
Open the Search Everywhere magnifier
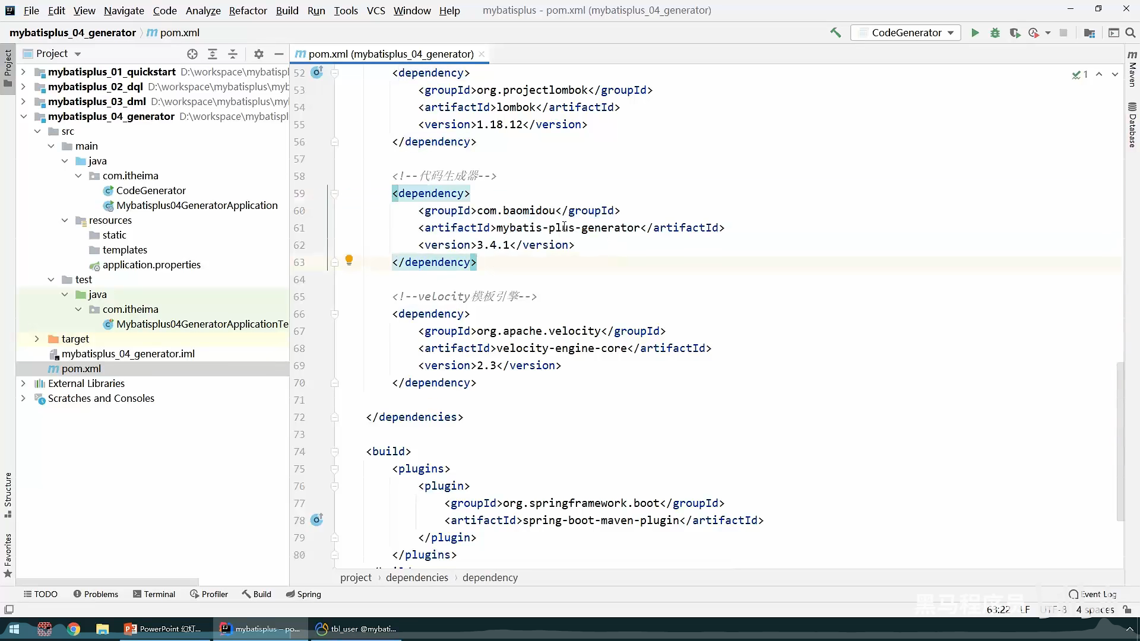click(1130, 33)
